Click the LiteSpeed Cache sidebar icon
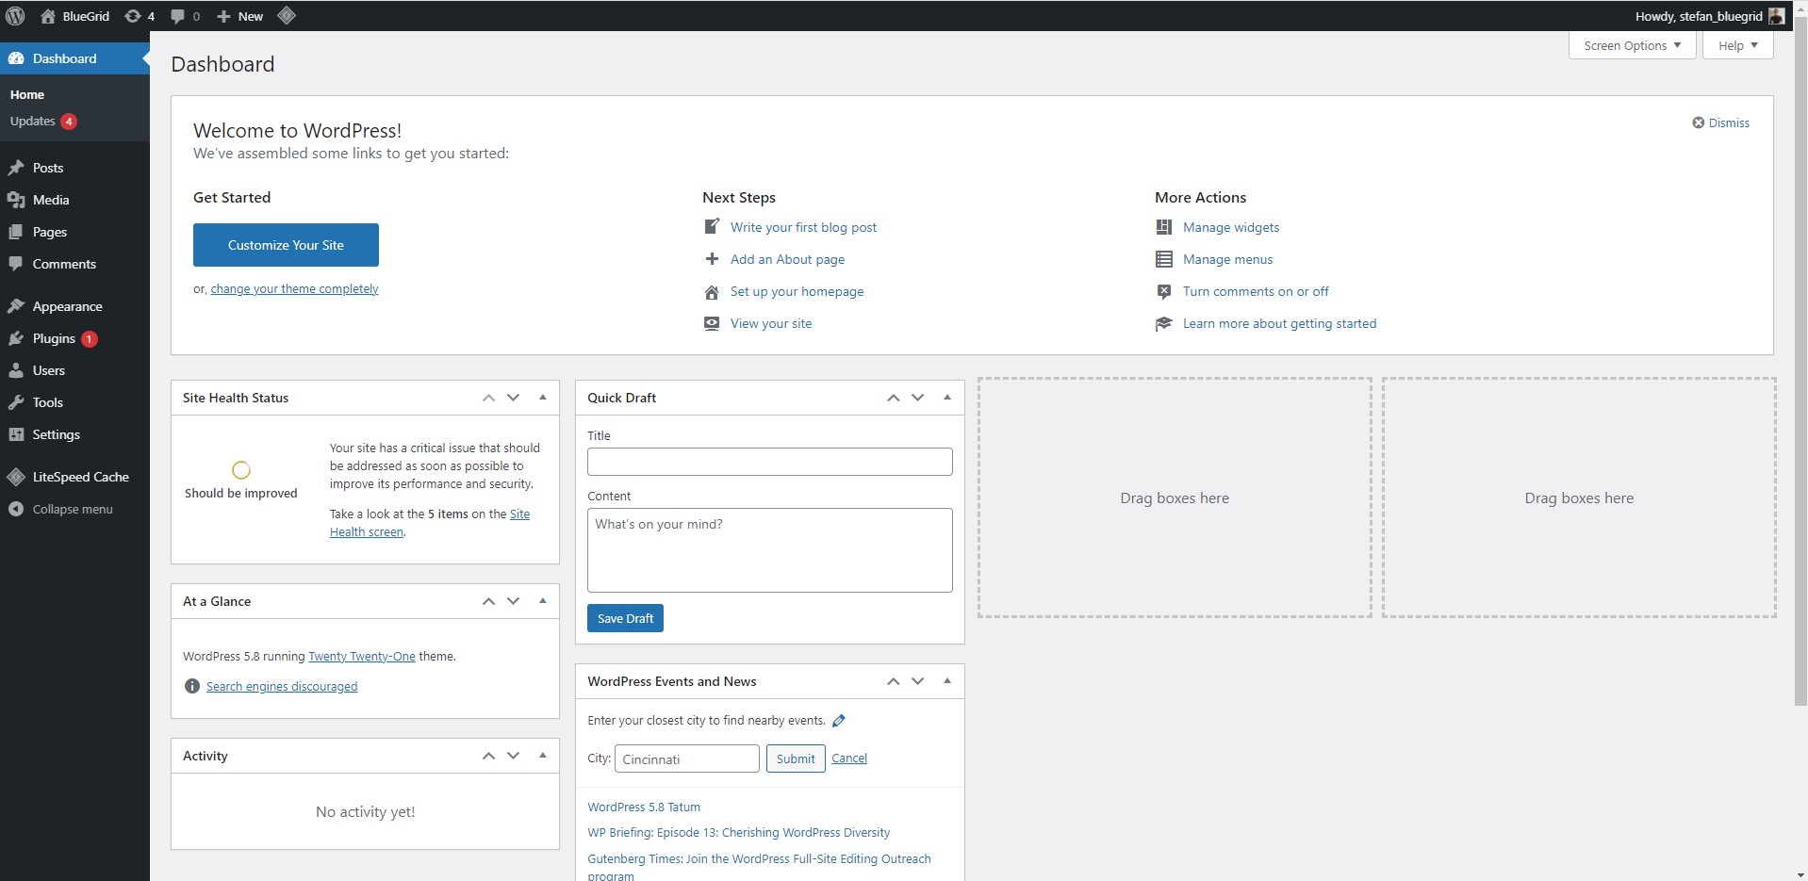1808x881 pixels. click(16, 477)
